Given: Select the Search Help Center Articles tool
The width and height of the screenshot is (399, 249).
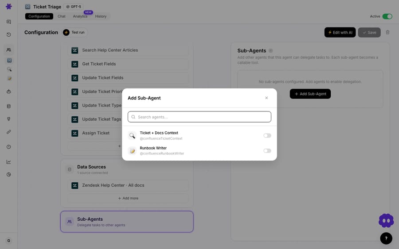Looking at the screenshot, I should point(128,50).
